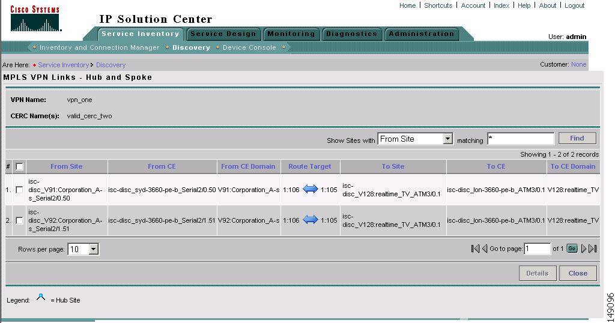The image size is (615, 323).
Task: Focus the Go to page input field
Action: click(x=538, y=249)
